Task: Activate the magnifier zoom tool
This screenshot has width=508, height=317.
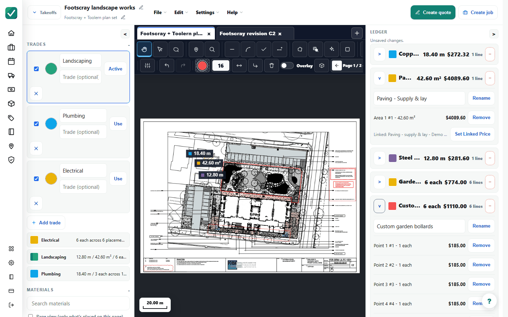Action: [212, 49]
